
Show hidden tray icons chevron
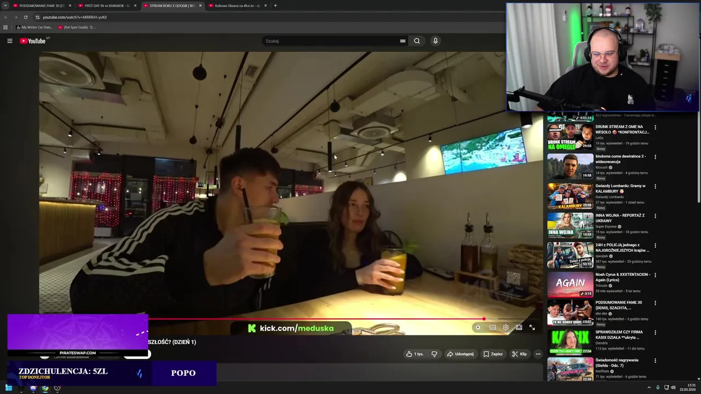coord(649,388)
